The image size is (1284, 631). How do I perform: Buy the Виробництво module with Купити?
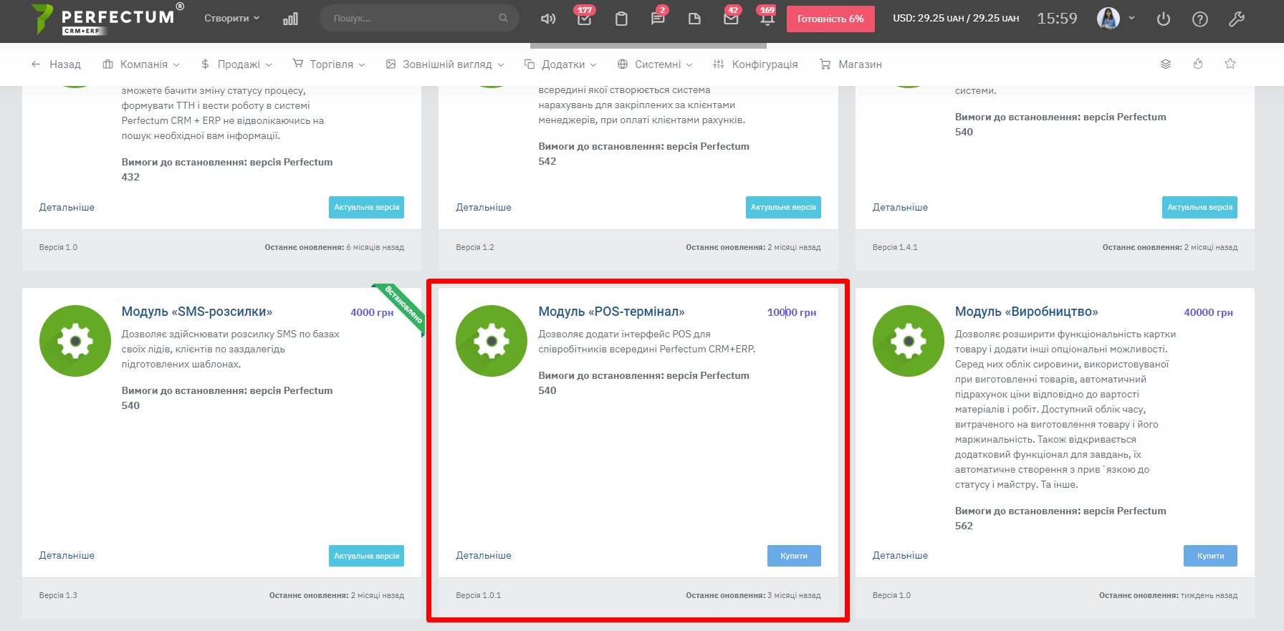point(1210,556)
